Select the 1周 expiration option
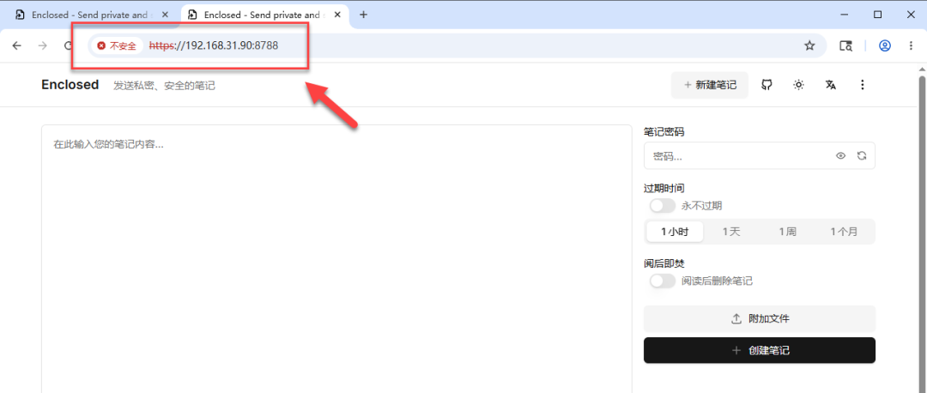The width and height of the screenshot is (927, 393). coord(787,232)
